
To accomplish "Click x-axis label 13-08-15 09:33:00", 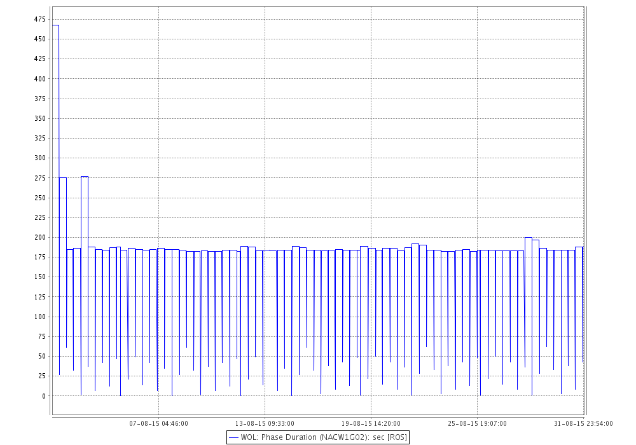I will [265, 423].
